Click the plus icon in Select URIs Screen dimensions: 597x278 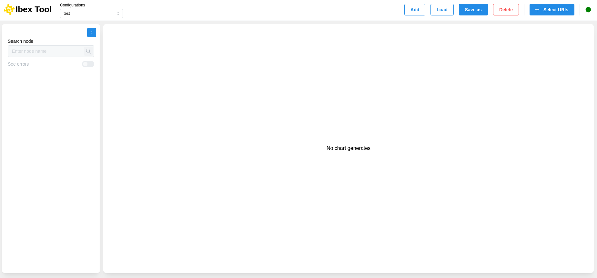(x=537, y=10)
